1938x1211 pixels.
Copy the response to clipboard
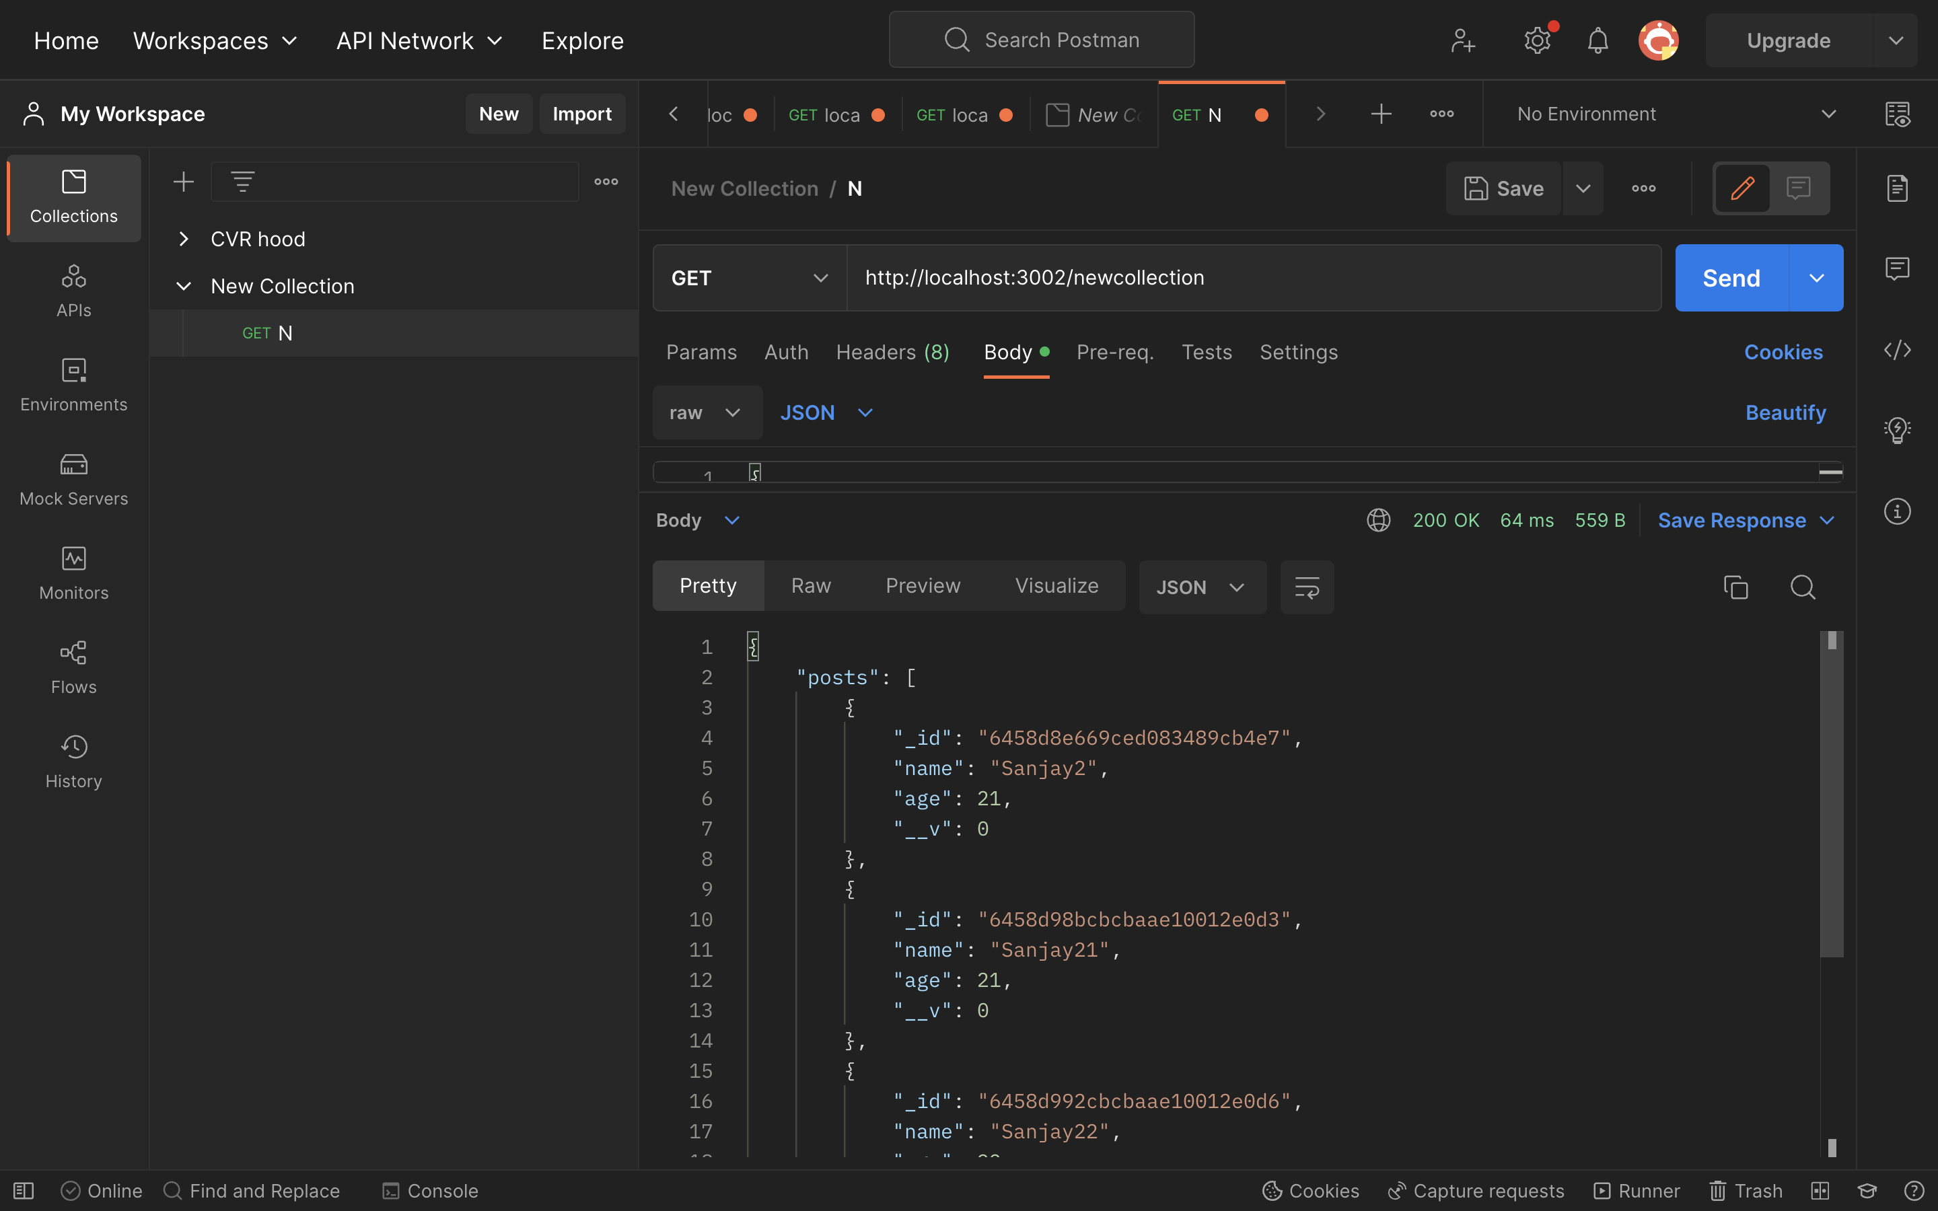pyautogui.click(x=1735, y=586)
